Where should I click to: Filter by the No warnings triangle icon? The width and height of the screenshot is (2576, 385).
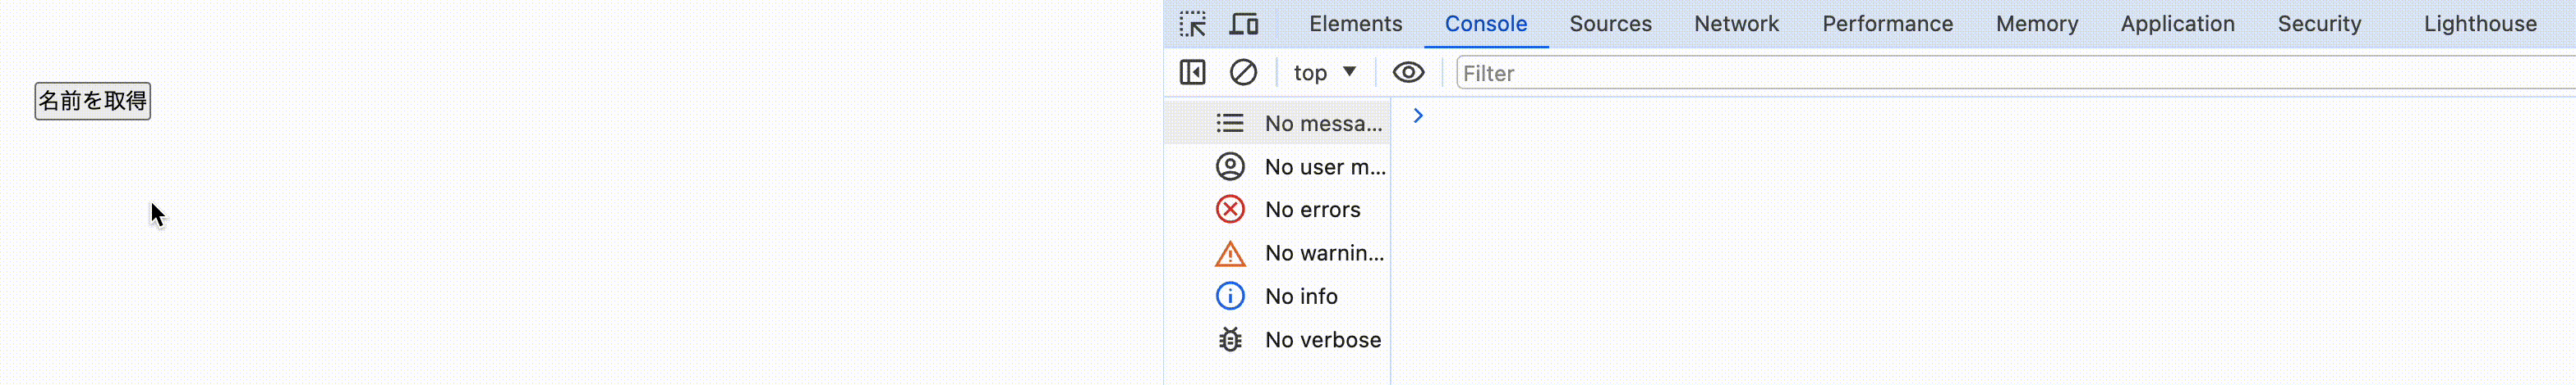coord(1230,253)
